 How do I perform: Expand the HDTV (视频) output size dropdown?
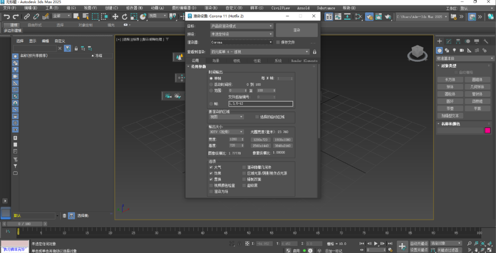[x=226, y=132]
